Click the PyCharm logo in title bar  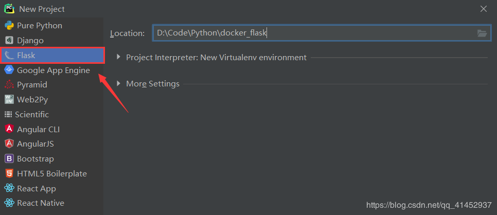click(x=9, y=9)
